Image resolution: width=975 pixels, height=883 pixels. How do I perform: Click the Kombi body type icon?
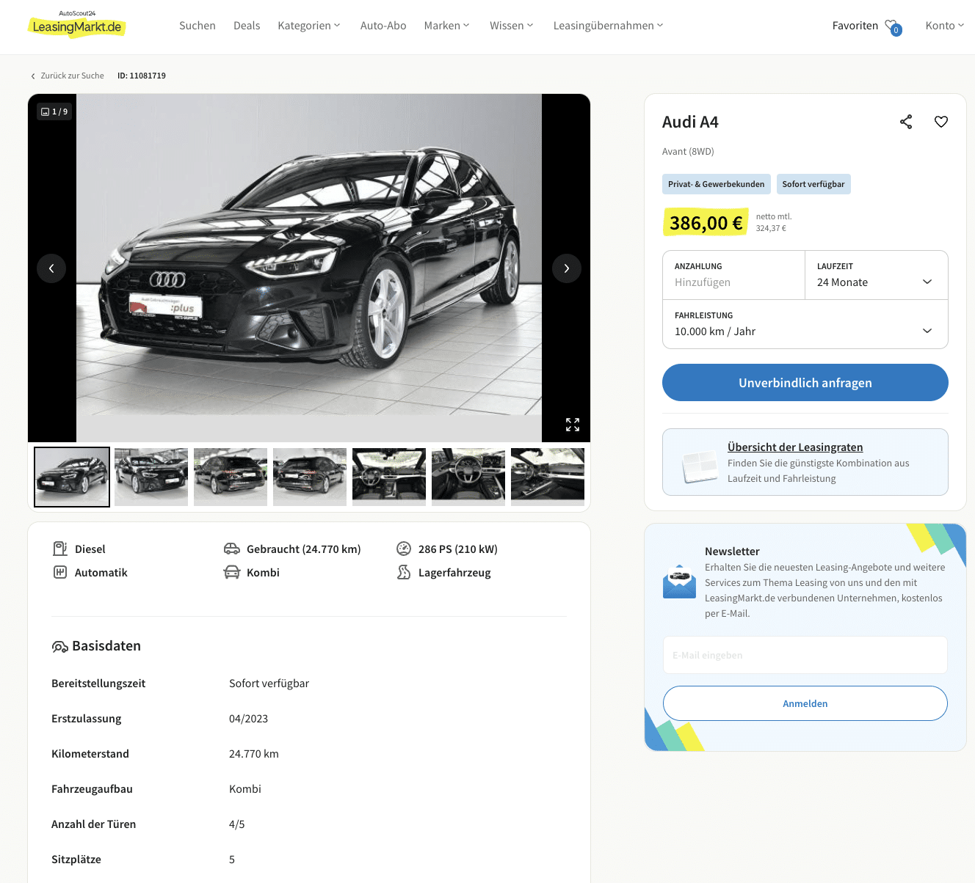tap(232, 572)
